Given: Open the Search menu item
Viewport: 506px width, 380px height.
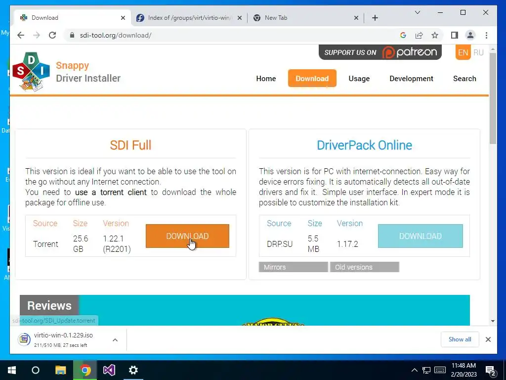Looking at the screenshot, I should 464,79.
